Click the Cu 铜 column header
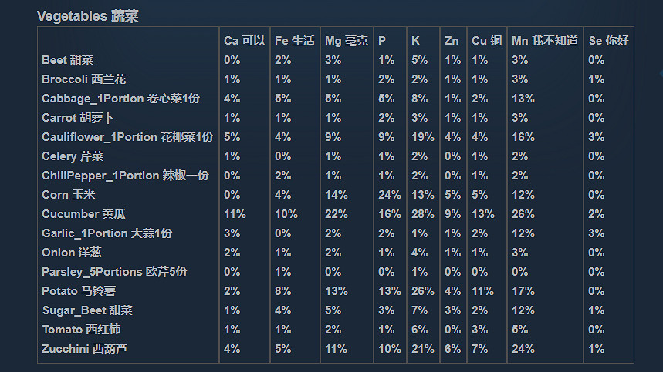Image resolution: width=663 pixels, height=372 pixels. point(486,41)
